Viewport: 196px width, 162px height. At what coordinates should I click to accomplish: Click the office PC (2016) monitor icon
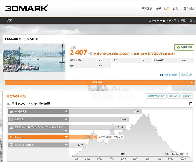[x=11, y=145]
